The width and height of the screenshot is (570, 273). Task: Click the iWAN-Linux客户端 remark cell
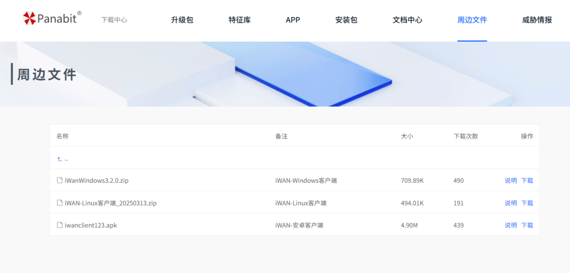click(x=301, y=203)
